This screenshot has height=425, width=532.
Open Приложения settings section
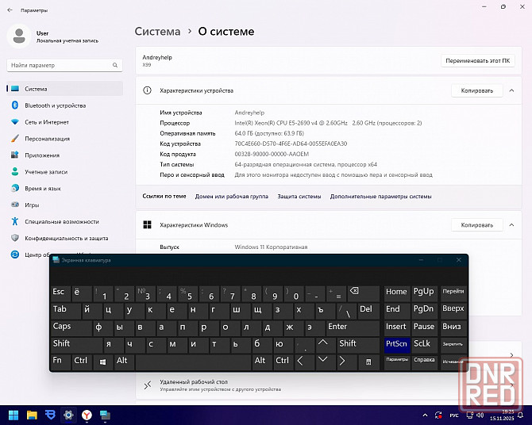(x=64, y=155)
